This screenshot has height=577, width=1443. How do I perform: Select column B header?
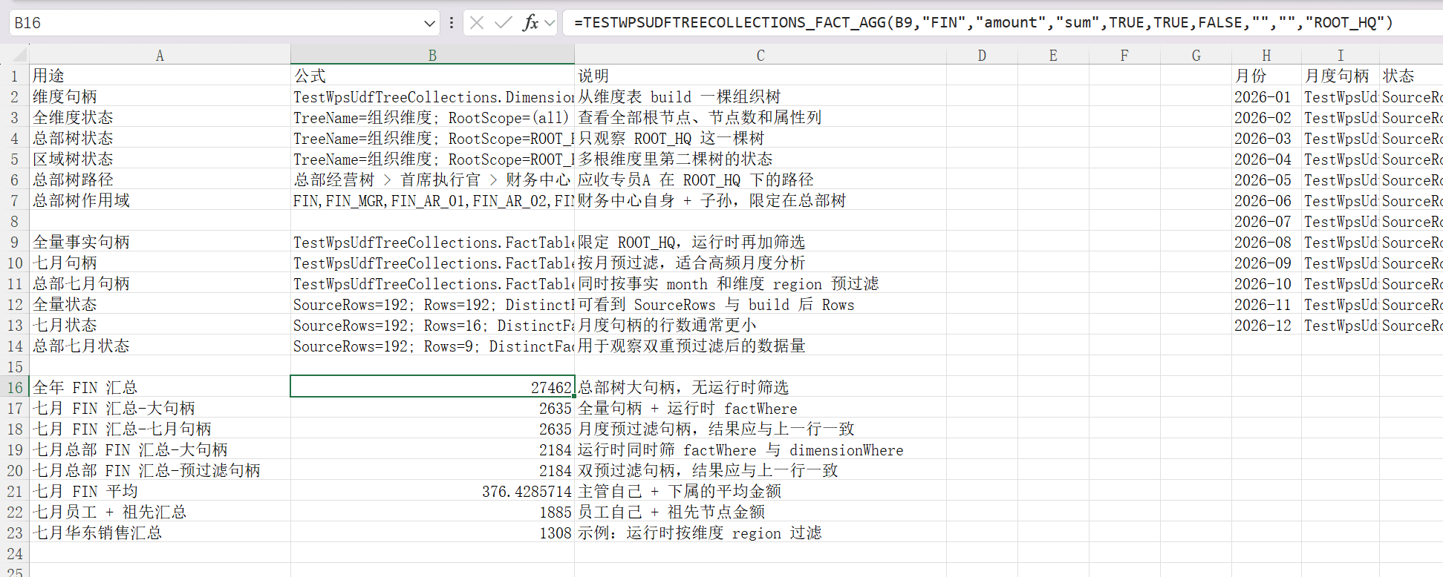click(x=432, y=56)
